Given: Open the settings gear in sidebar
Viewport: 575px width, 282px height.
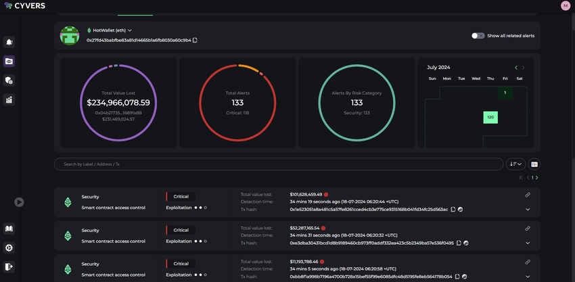Looking at the screenshot, I should [x=9, y=248].
